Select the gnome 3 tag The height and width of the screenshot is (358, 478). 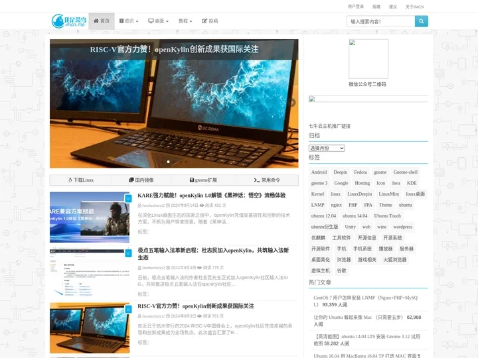319,183
